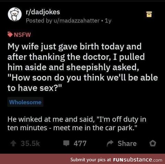Select the NSFW label text
Viewport: 165px width, 164px height.
pos(22,35)
